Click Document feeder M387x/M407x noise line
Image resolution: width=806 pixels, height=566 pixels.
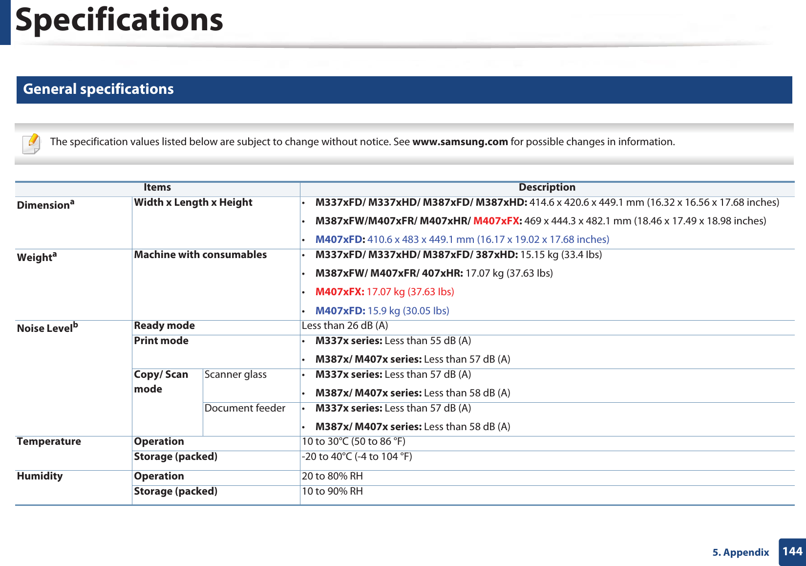pos(413,427)
